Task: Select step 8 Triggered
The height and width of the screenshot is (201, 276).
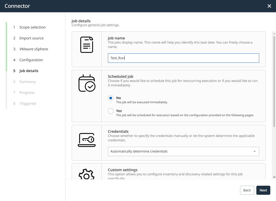Action: 25,103
